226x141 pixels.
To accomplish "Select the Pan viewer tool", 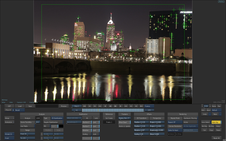I will (x=219, y=106).
